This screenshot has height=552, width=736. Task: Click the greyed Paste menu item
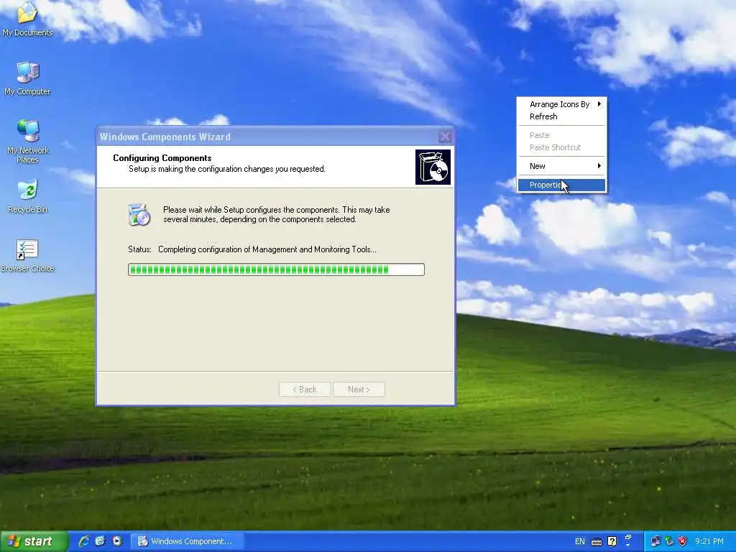tap(561, 135)
